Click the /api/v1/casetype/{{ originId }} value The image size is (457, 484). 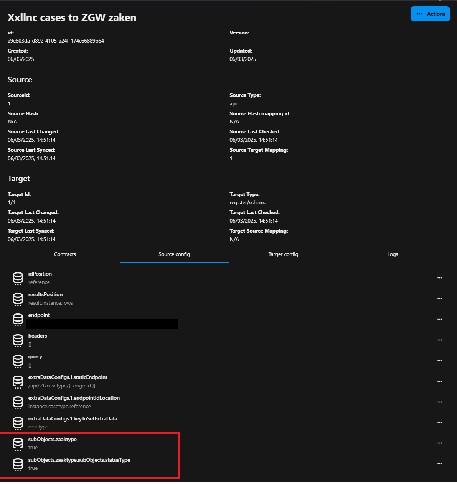62,386
